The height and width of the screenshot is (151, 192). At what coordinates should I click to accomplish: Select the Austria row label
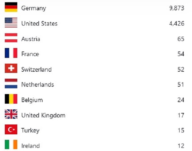click(x=31, y=39)
